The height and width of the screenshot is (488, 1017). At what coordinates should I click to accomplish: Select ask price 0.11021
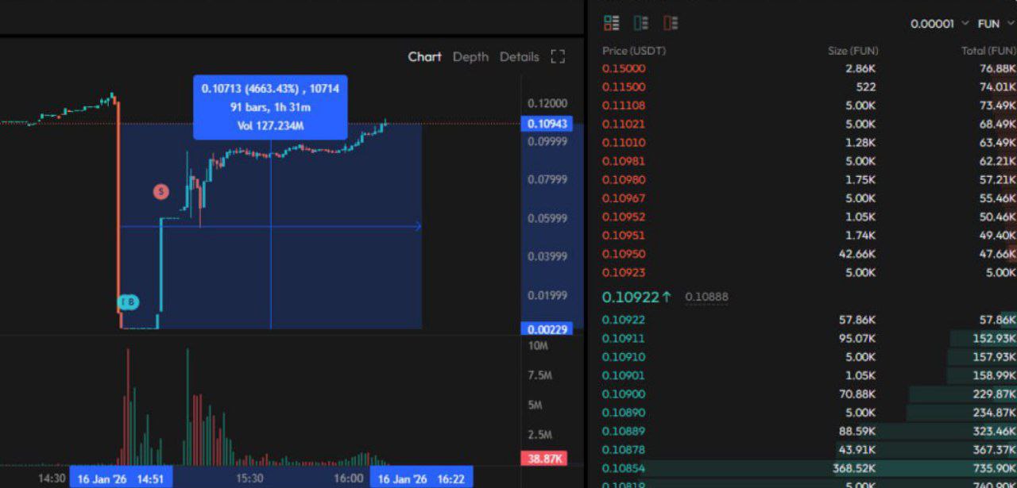624,124
